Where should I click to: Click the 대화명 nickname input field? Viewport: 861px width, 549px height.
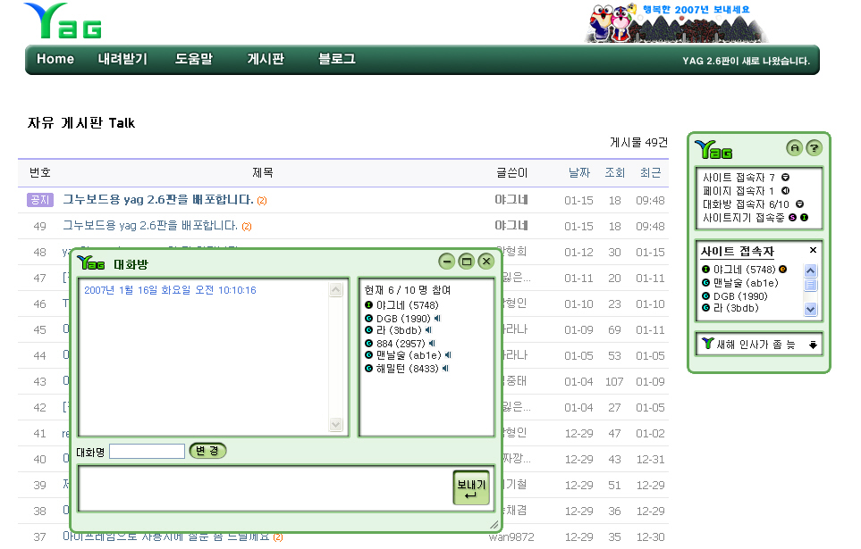tap(147, 452)
